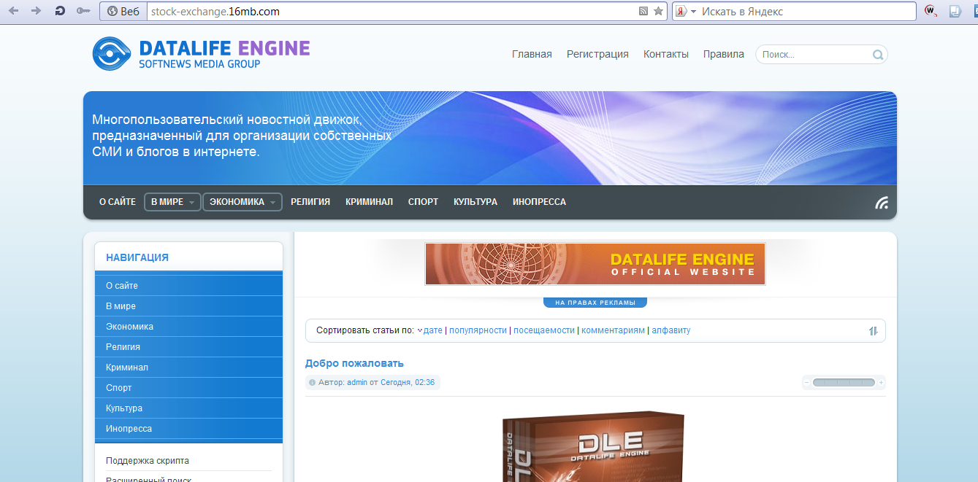Select Религия in Навигация sidebar
The width and height of the screenshot is (978, 482).
[188, 347]
